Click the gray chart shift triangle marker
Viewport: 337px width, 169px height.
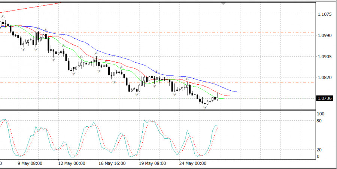[x=224, y=3]
